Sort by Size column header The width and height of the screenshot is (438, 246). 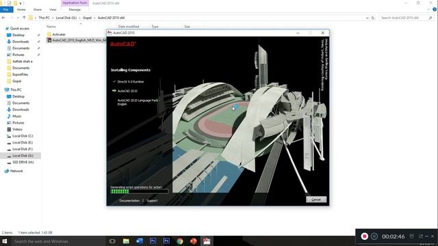[187, 27]
